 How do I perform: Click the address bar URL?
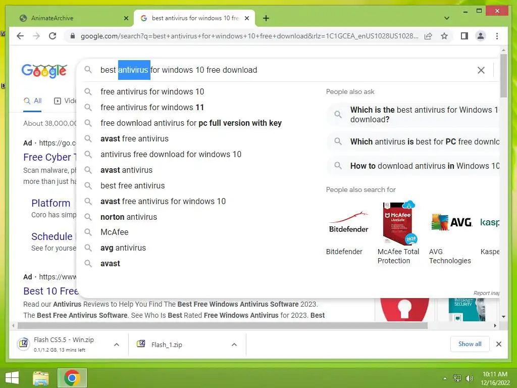pyautogui.click(x=249, y=36)
